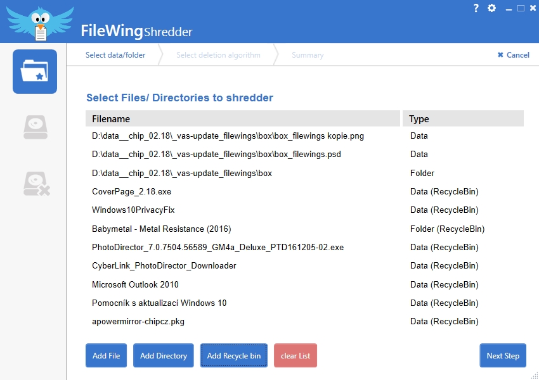Click the Type cell of the PhotoDirector exe

pyautogui.click(x=444, y=248)
